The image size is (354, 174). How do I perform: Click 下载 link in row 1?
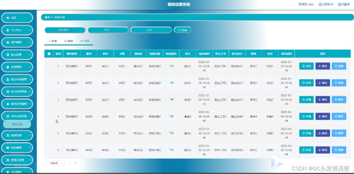pyautogui.click(x=171, y=66)
